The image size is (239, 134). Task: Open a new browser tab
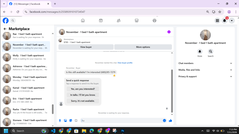[55, 4]
